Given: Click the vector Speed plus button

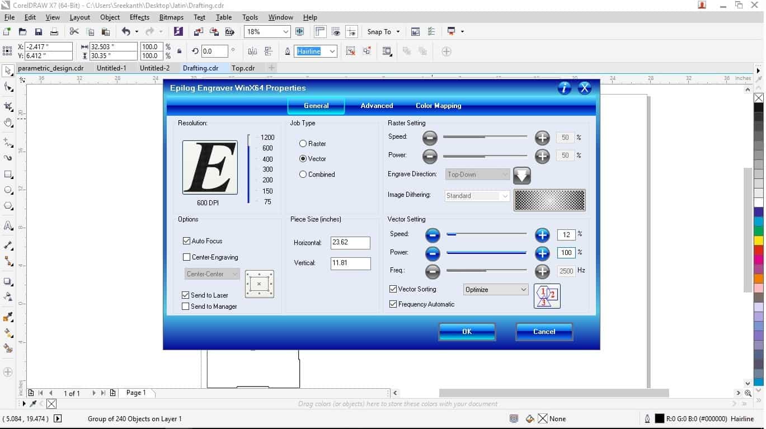Looking at the screenshot, I should pyautogui.click(x=542, y=235).
